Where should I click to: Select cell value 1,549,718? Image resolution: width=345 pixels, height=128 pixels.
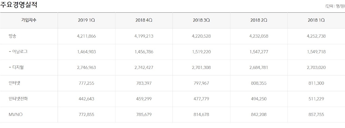coord(316,52)
